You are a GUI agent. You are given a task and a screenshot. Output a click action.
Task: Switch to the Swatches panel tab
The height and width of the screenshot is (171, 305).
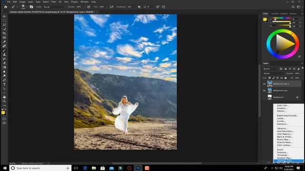[275, 14]
